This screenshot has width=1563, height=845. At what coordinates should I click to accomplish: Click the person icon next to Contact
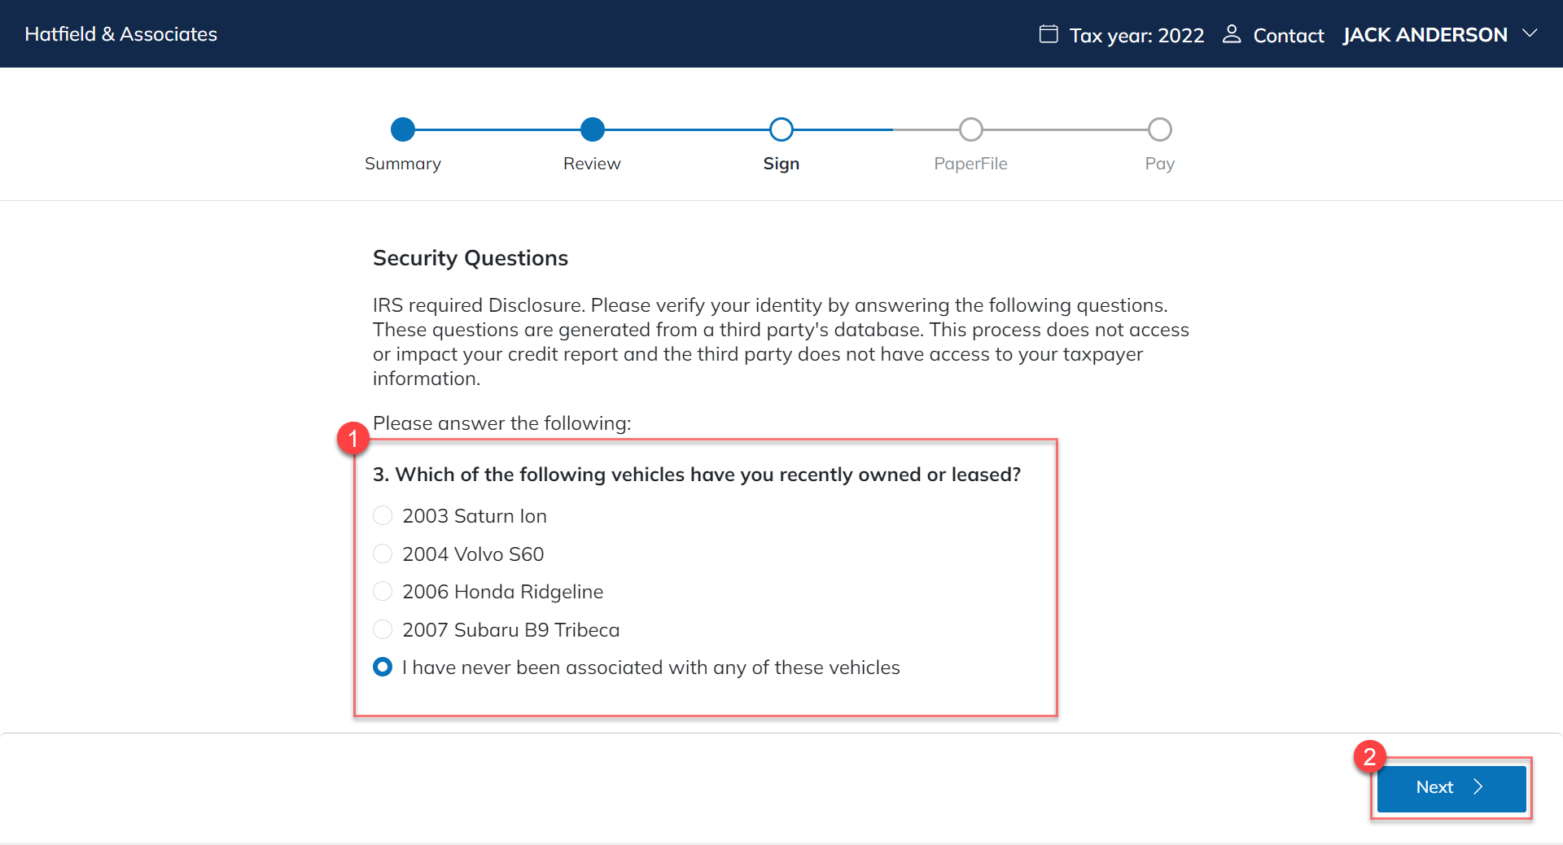[1232, 34]
